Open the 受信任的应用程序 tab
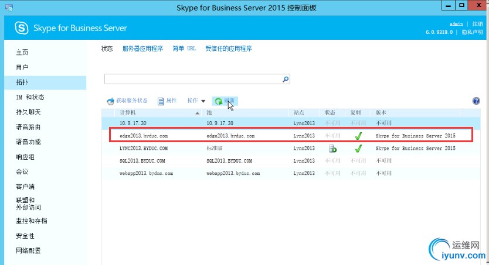Image resolution: width=489 pixels, height=265 pixels. (228, 49)
